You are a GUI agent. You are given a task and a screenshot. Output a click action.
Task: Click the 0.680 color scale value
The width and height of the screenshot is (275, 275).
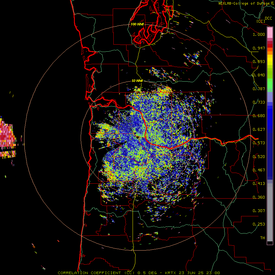point(259,116)
